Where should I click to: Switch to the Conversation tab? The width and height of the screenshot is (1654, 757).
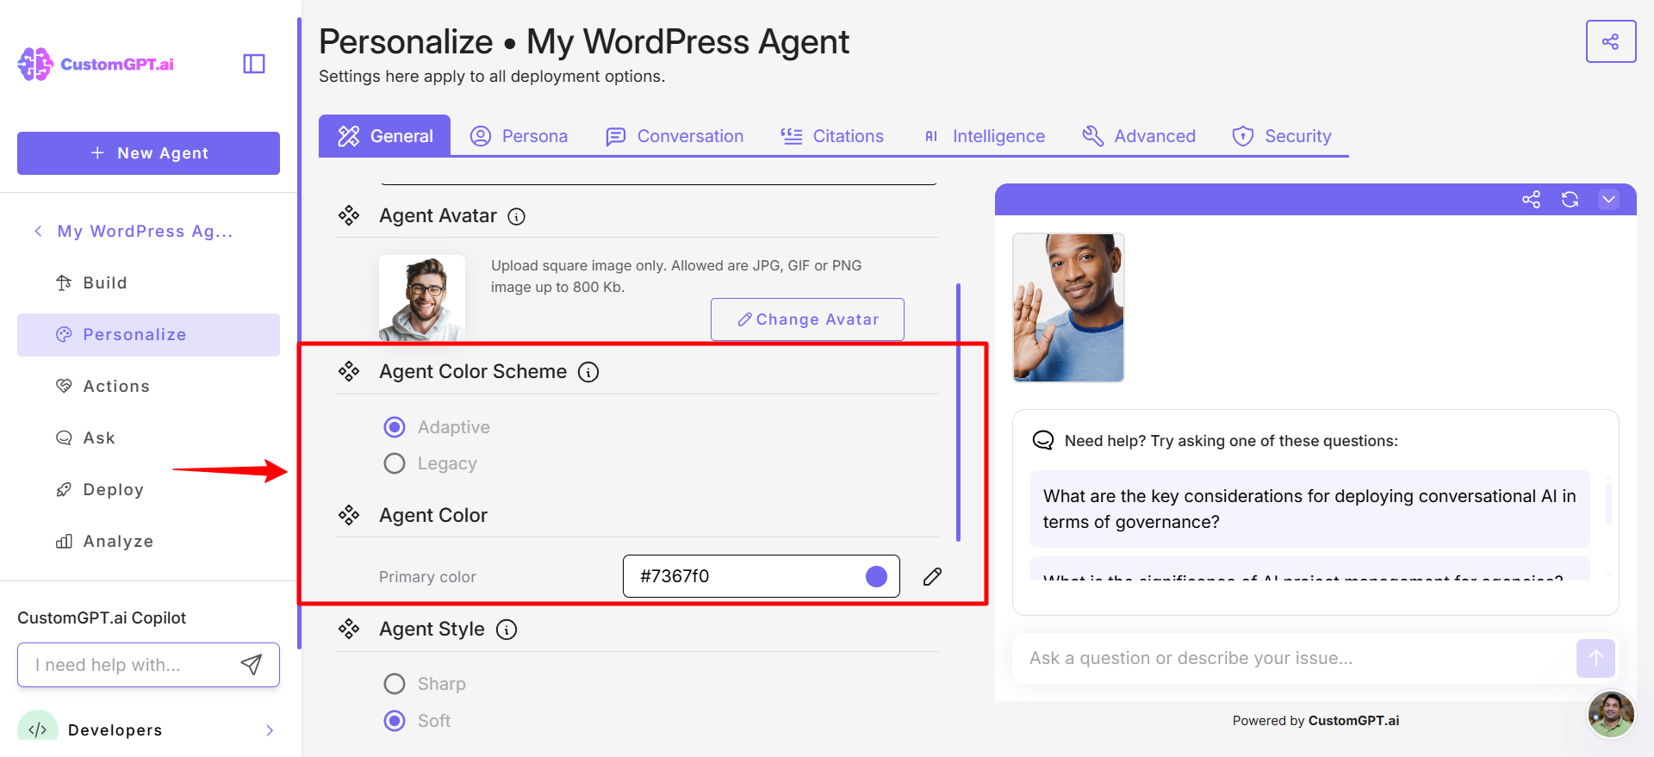(x=675, y=136)
